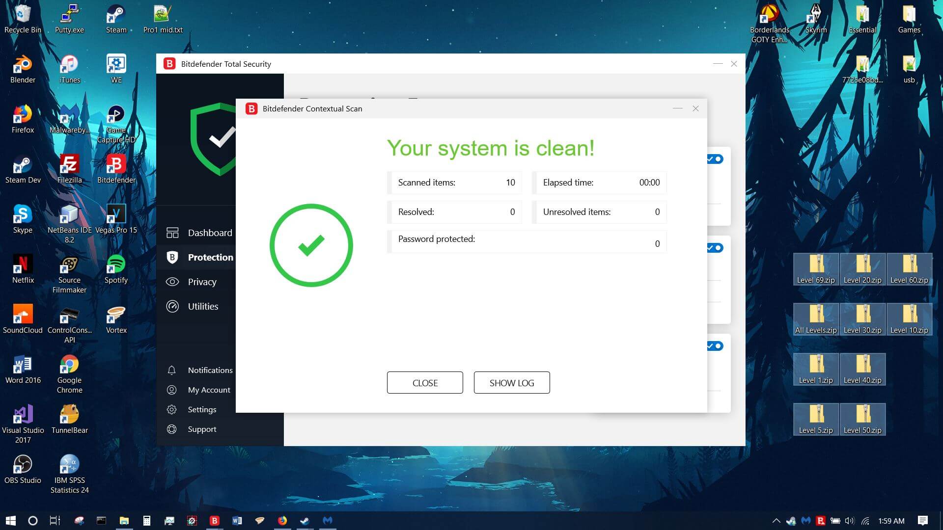Open Windows Action Center notifications
This screenshot has width=943, height=530.
coord(922,521)
